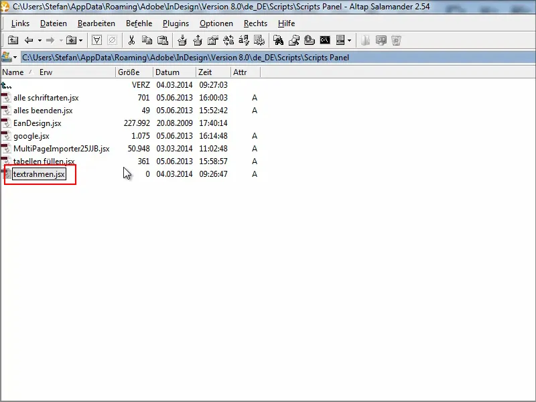536x402 pixels.
Task: Click the Cut scissors icon
Action: [131, 40]
